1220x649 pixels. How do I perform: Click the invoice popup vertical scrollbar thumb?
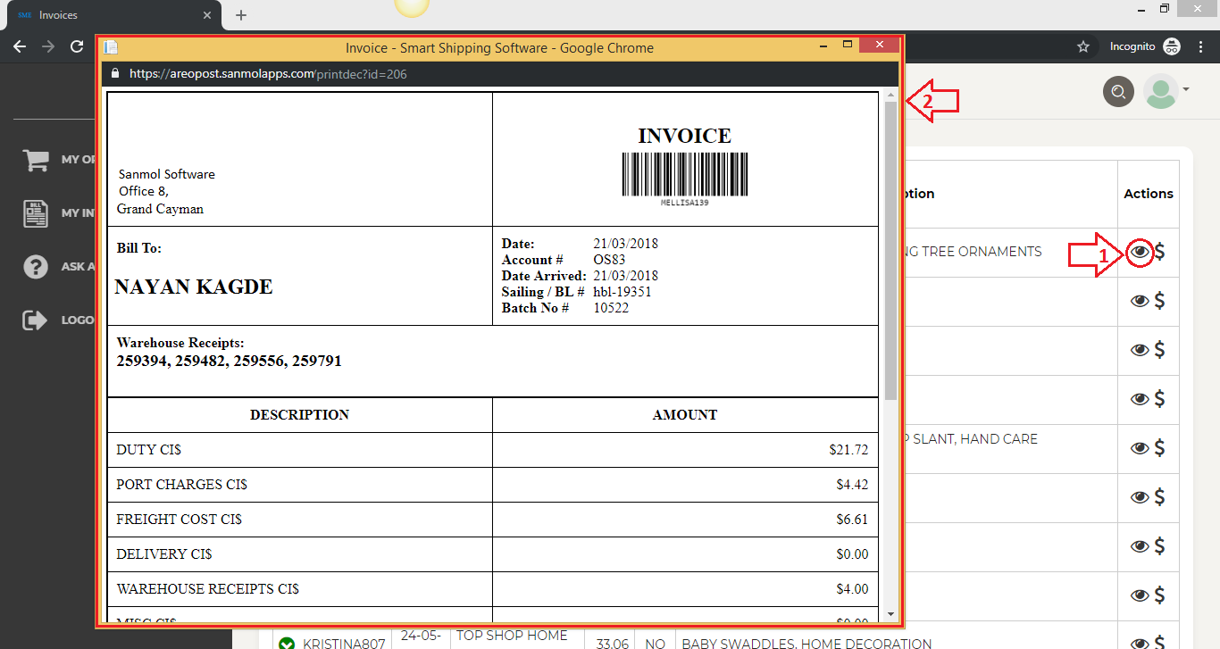890,250
